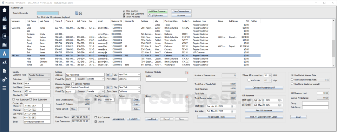Open the shipping Prov./State dropdown
Image resolution: width=337 pixels, height=132 pixels.
coord(130,91)
